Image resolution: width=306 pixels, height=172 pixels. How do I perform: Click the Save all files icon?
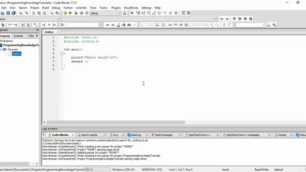13,13
